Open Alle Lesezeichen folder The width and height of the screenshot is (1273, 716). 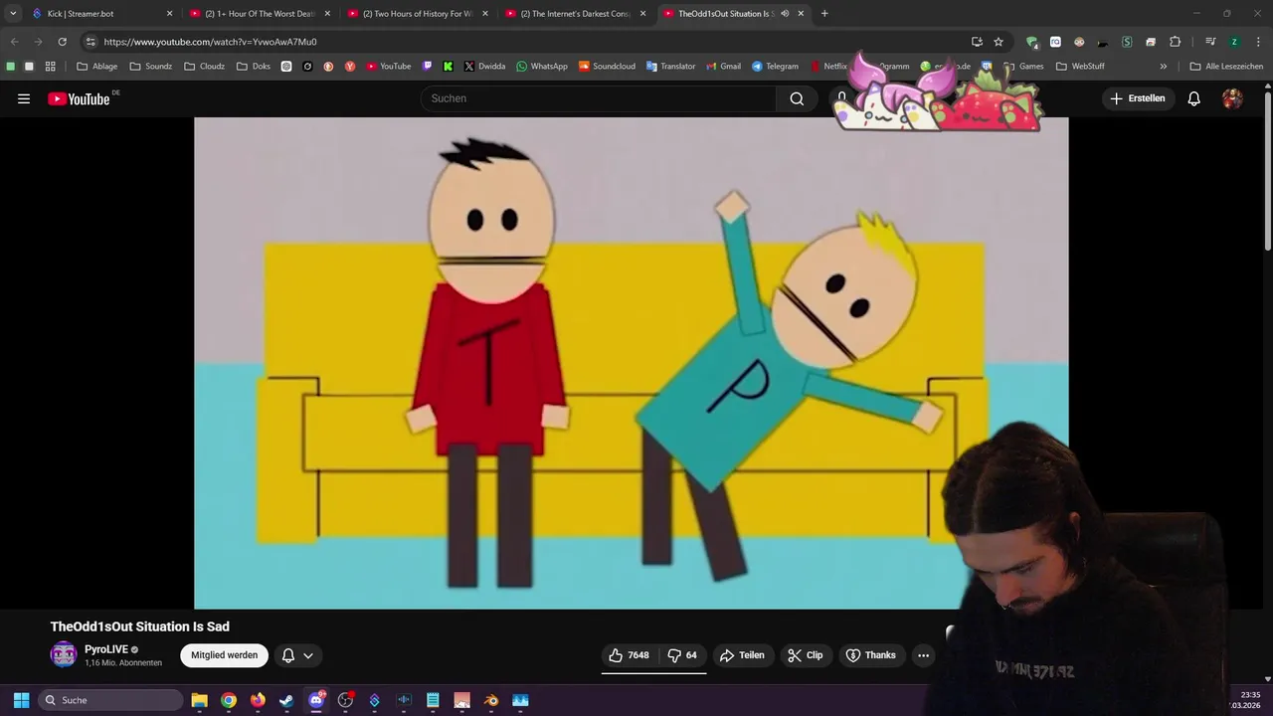coord(1226,67)
